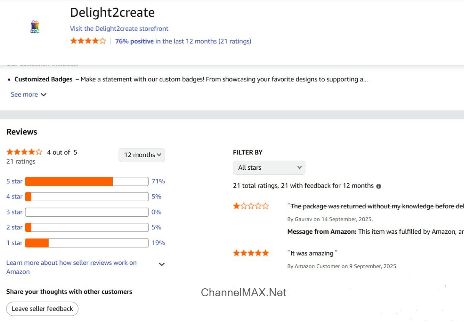Click the star icons next to "4 out of 5"
This screenshot has width=464, height=322.
point(24,152)
